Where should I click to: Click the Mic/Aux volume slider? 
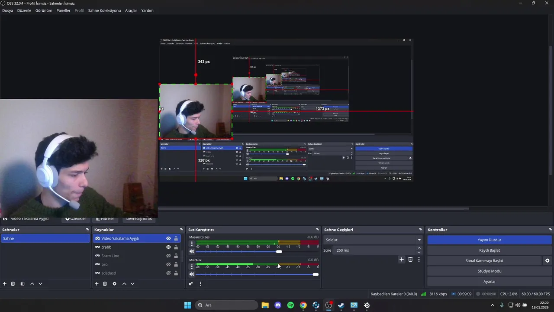[x=257, y=274]
